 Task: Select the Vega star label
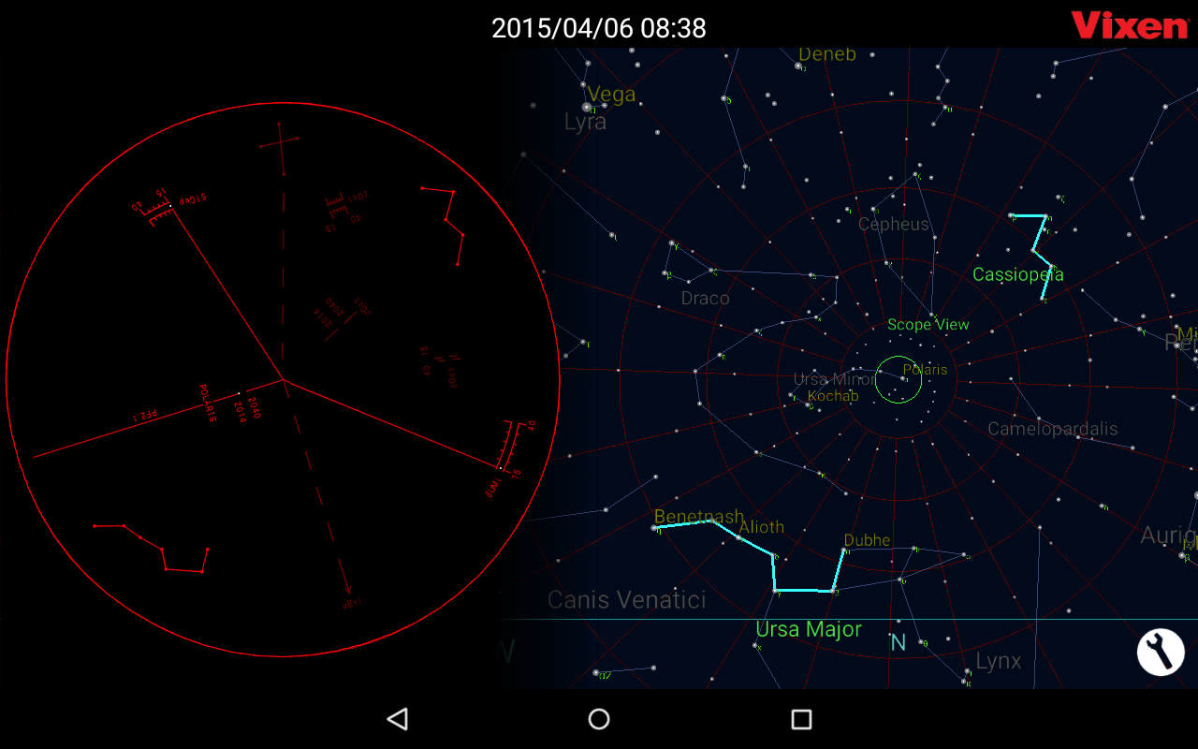coord(612,95)
